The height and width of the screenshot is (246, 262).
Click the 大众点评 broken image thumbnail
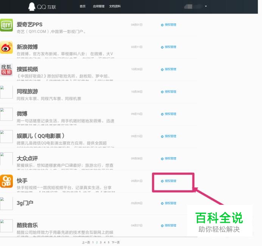click(6, 159)
